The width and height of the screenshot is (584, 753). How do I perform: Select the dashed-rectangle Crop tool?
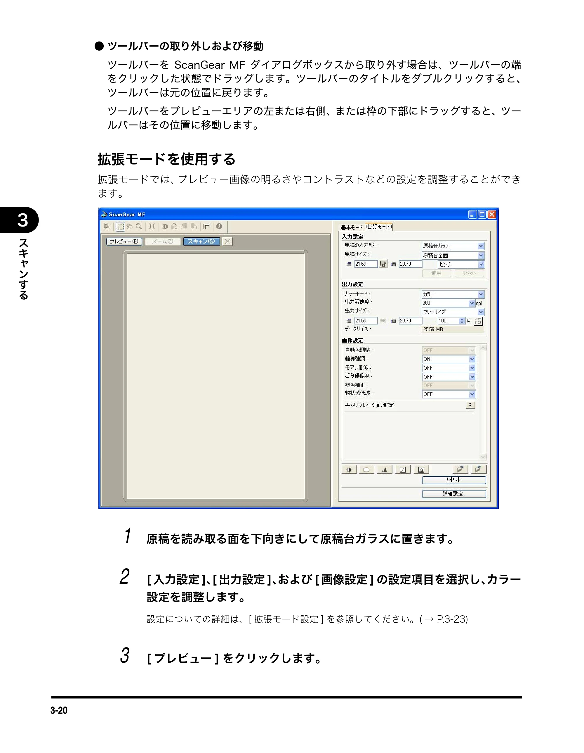(x=121, y=227)
